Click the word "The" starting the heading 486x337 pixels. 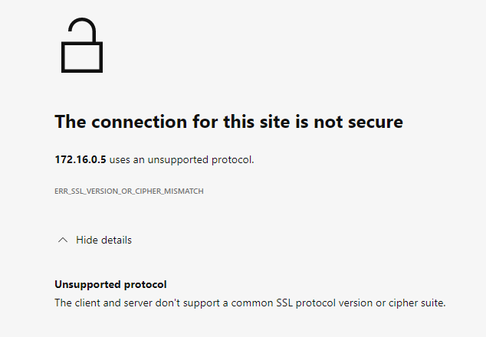pos(69,122)
